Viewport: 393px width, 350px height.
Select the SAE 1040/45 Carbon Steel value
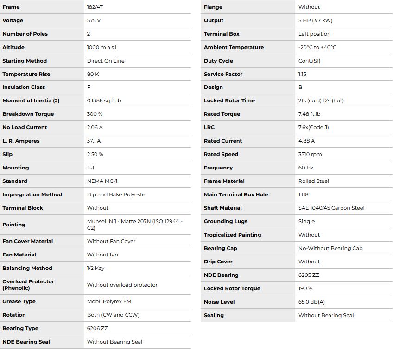click(331, 208)
